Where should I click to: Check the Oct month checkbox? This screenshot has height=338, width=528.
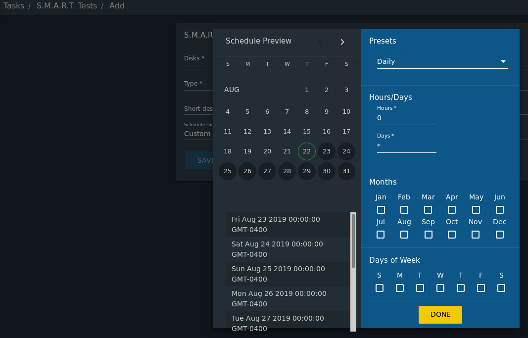[452, 234]
